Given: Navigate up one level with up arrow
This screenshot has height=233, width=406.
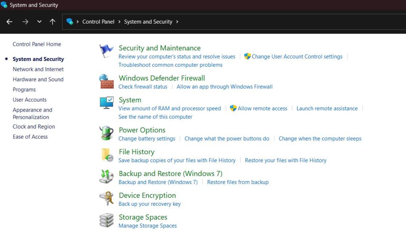Looking at the screenshot, I should pyautogui.click(x=52, y=22).
